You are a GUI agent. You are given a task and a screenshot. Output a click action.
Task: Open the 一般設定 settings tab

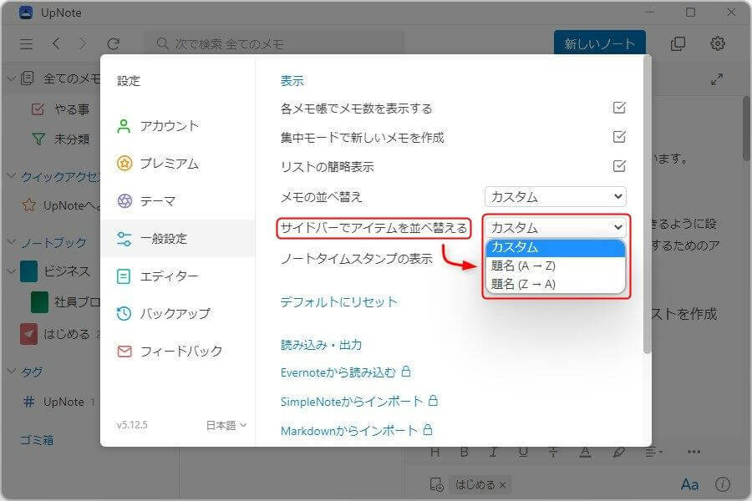coord(177,238)
